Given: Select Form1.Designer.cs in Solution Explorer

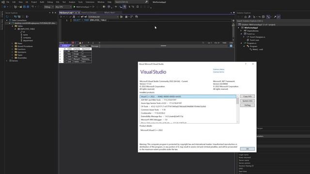Looking at the screenshot, I should tap(257, 37).
